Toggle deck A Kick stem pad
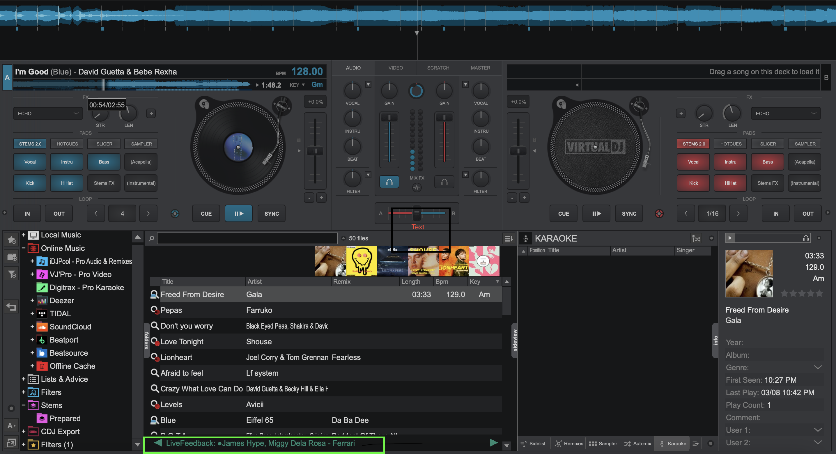Image resolution: width=836 pixels, height=454 pixels. click(30, 183)
